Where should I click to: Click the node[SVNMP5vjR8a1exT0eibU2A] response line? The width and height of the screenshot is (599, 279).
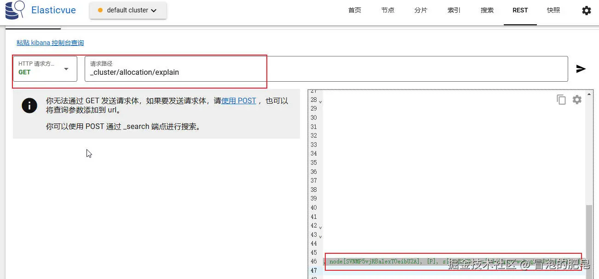click(x=453, y=262)
